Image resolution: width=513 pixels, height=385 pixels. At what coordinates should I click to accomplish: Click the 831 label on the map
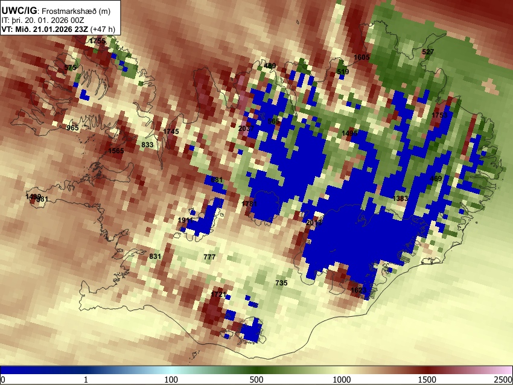[x=155, y=256]
